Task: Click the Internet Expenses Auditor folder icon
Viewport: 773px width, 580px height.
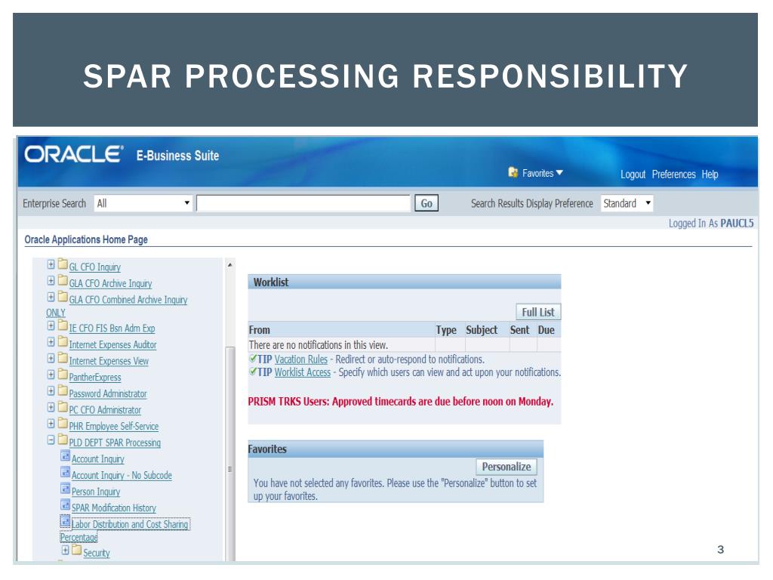Action: (x=63, y=341)
